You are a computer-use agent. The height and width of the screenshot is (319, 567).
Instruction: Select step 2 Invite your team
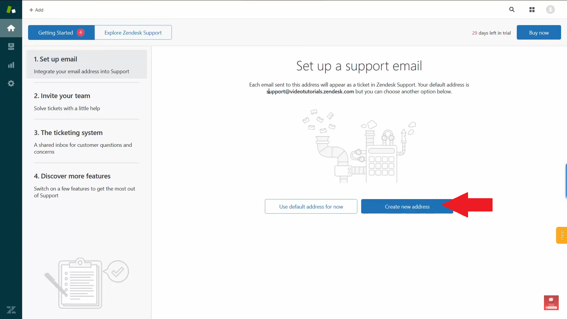(x=87, y=101)
